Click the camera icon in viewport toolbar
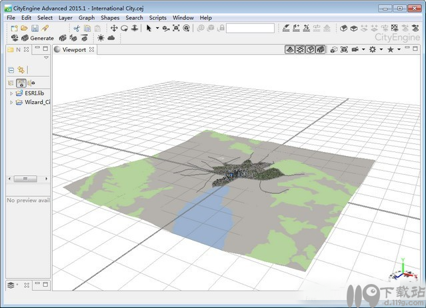This screenshot has width=426, height=308. pyautogui.click(x=355, y=49)
